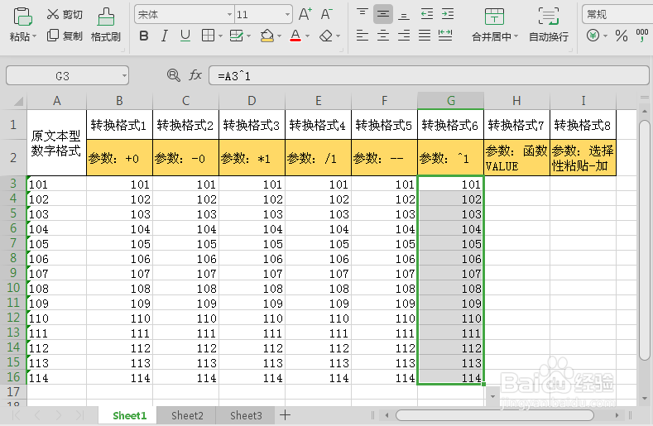Select column G header
The image size is (653, 426).
click(x=450, y=101)
